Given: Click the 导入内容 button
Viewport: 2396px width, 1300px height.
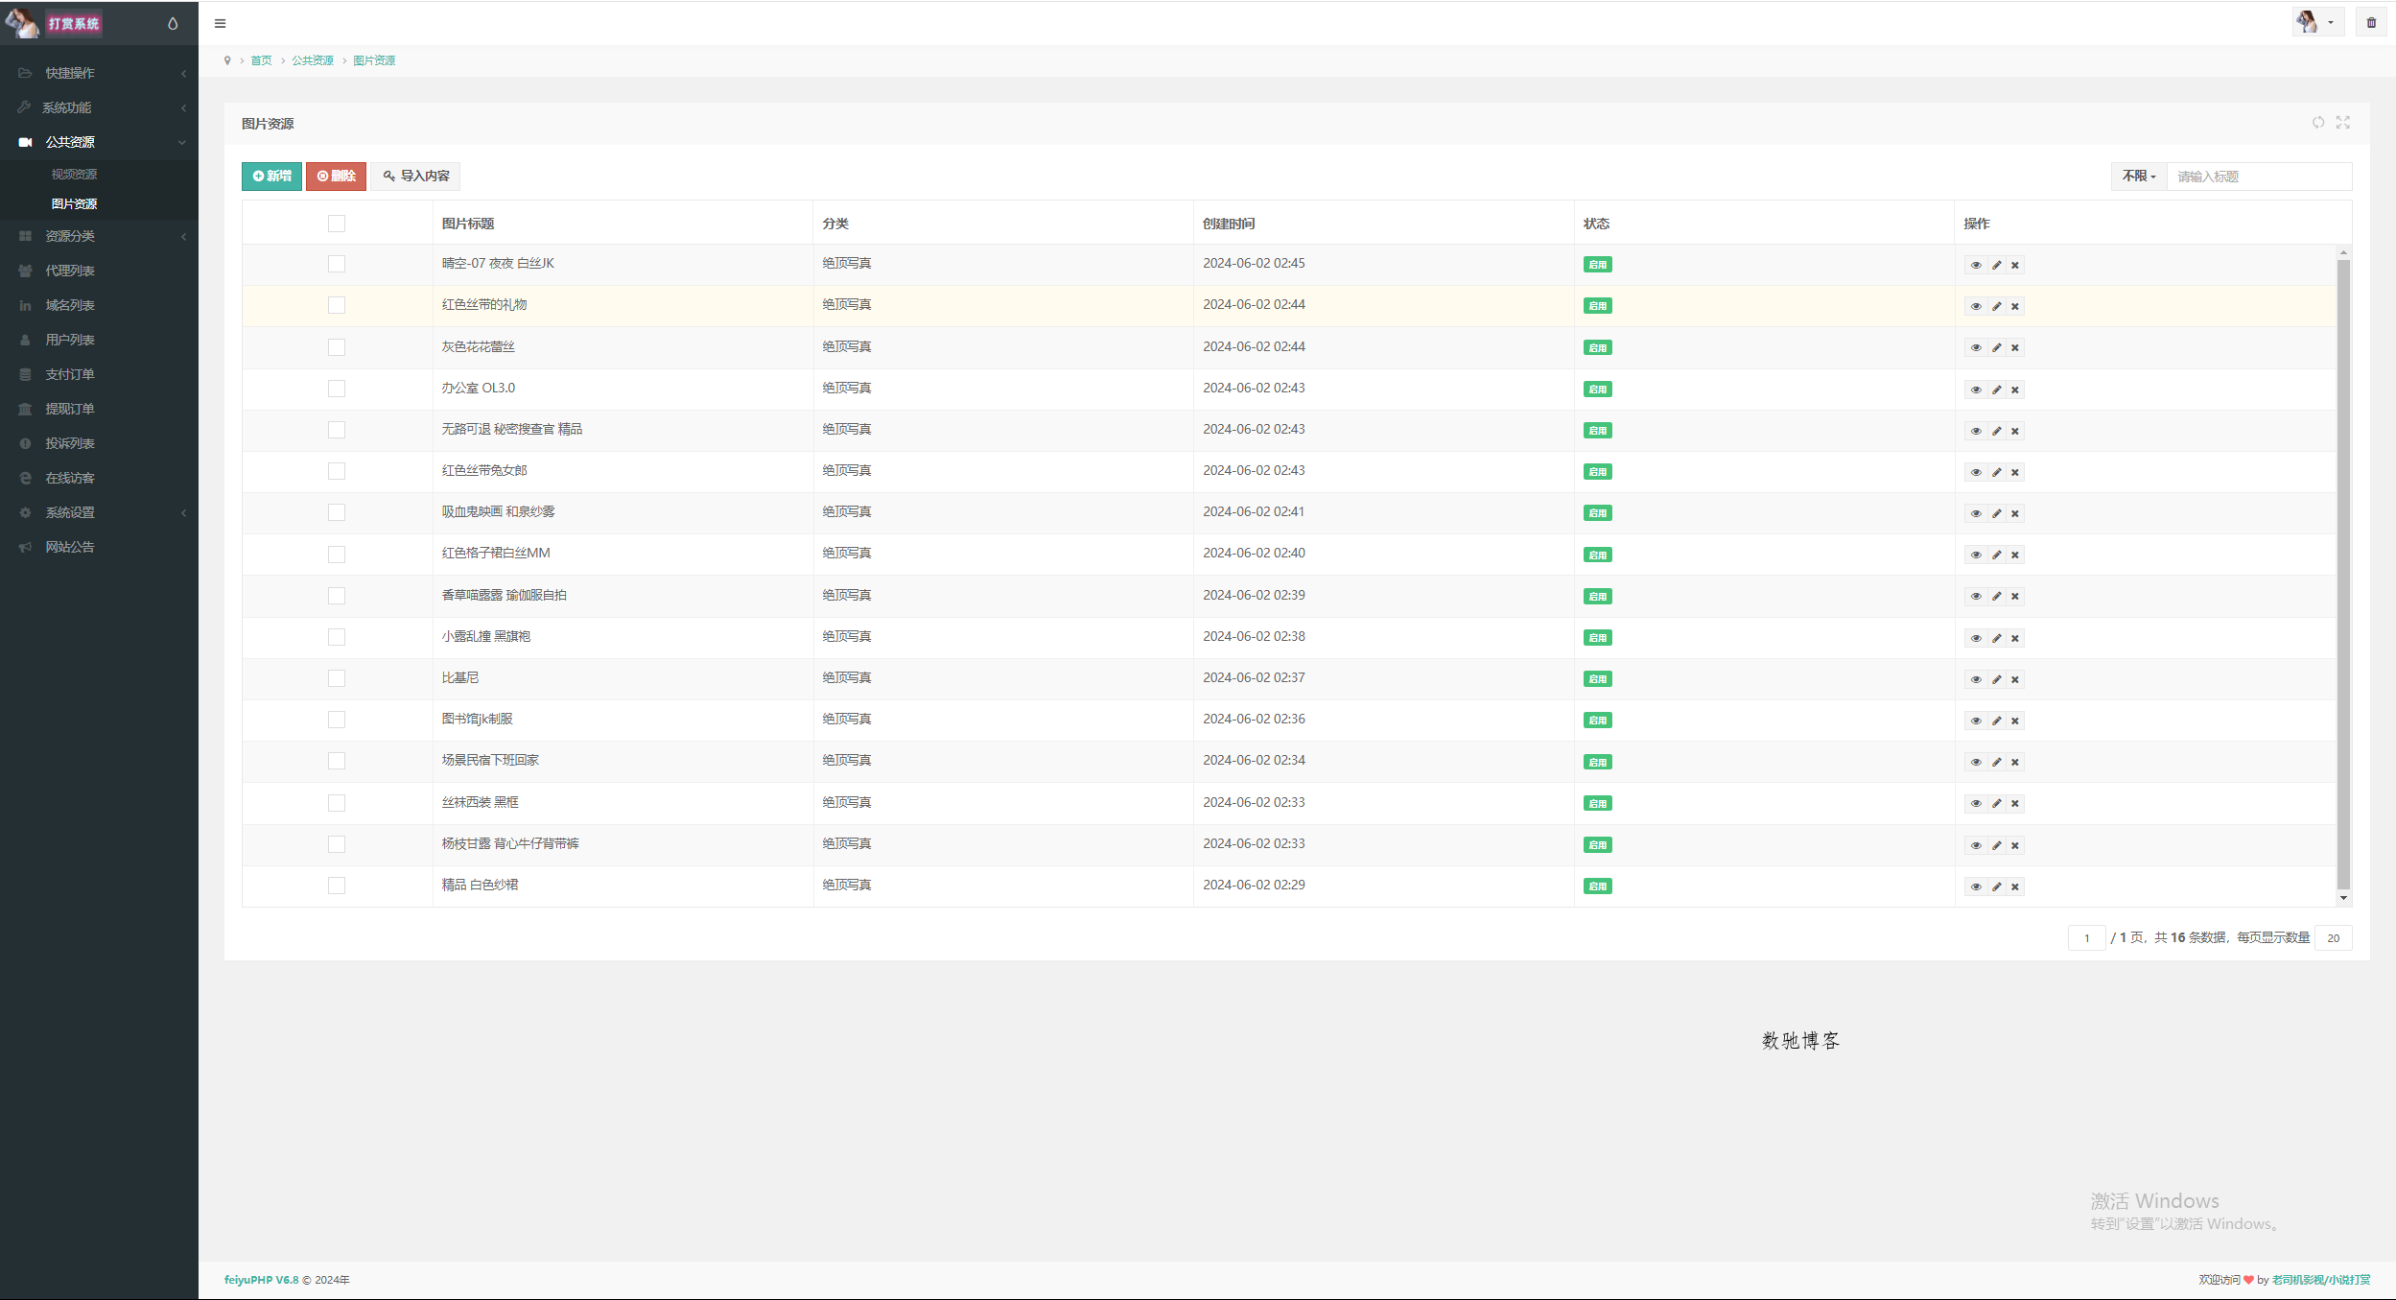Looking at the screenshot, I should click(416, 177).
